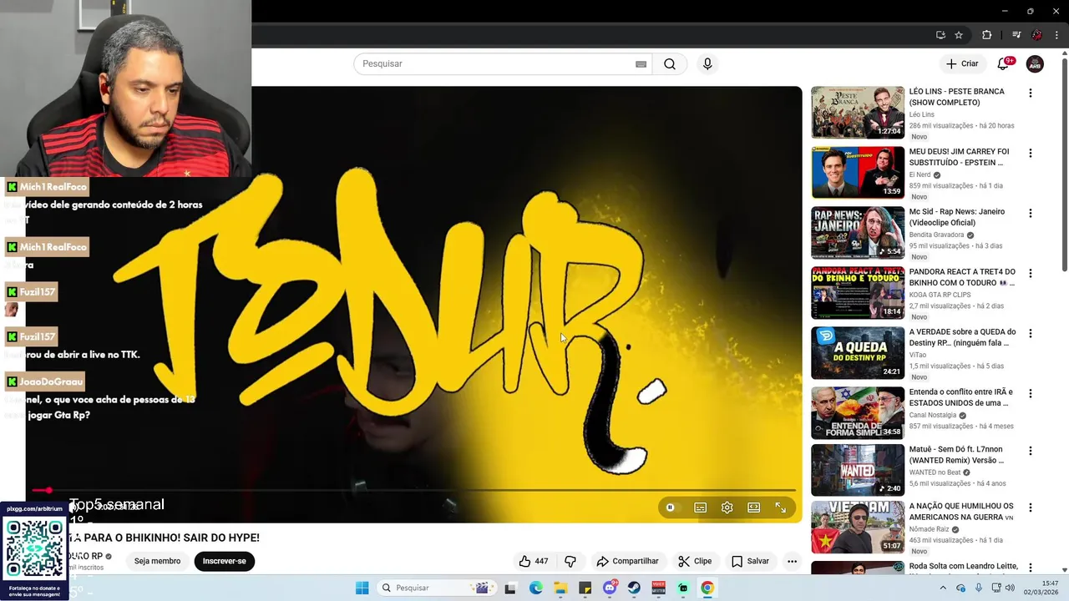Open the Matuê Sem Dó WANTED thumbnail
Image resolution: width=1069 pixels, height=601 pixels.
858,470
